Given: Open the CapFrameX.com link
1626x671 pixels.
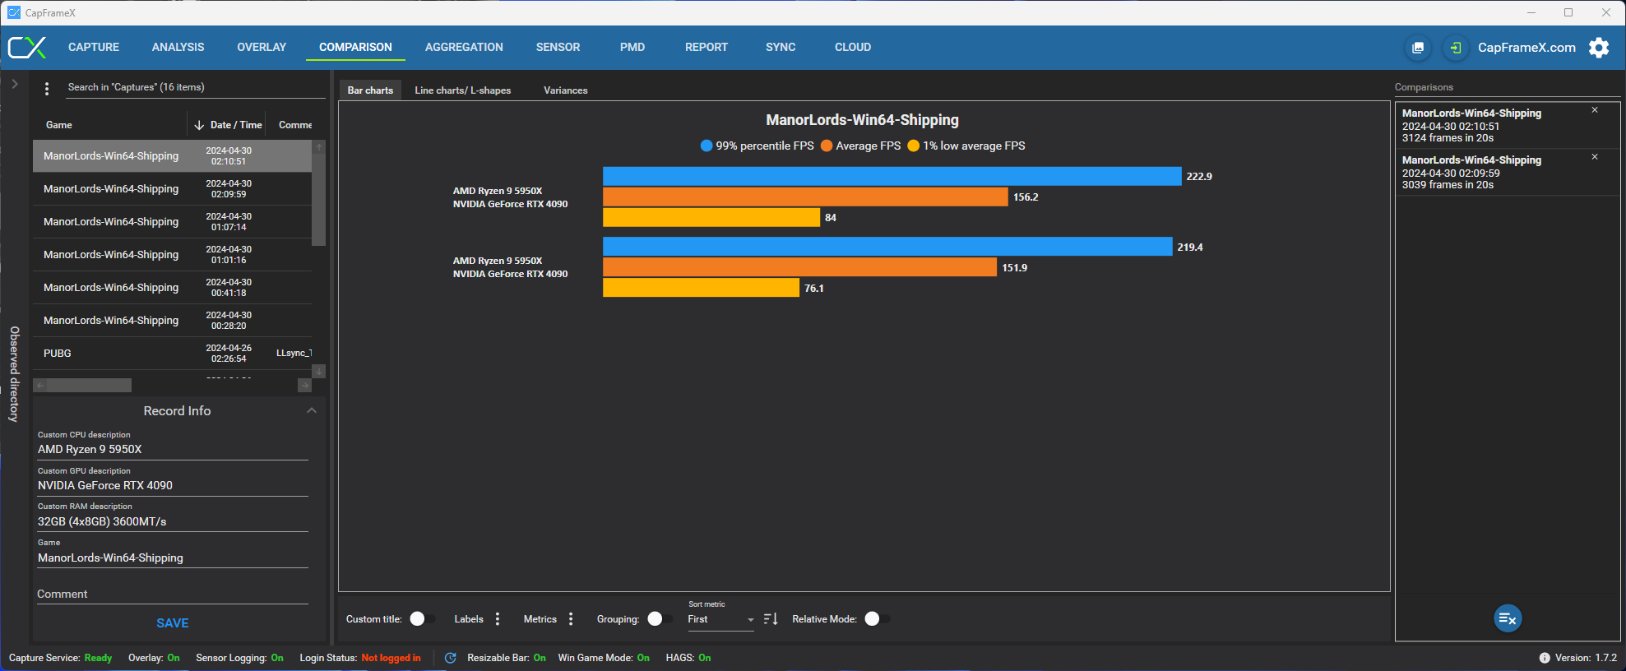Looking at the screenshot, I should (1526, 48).
